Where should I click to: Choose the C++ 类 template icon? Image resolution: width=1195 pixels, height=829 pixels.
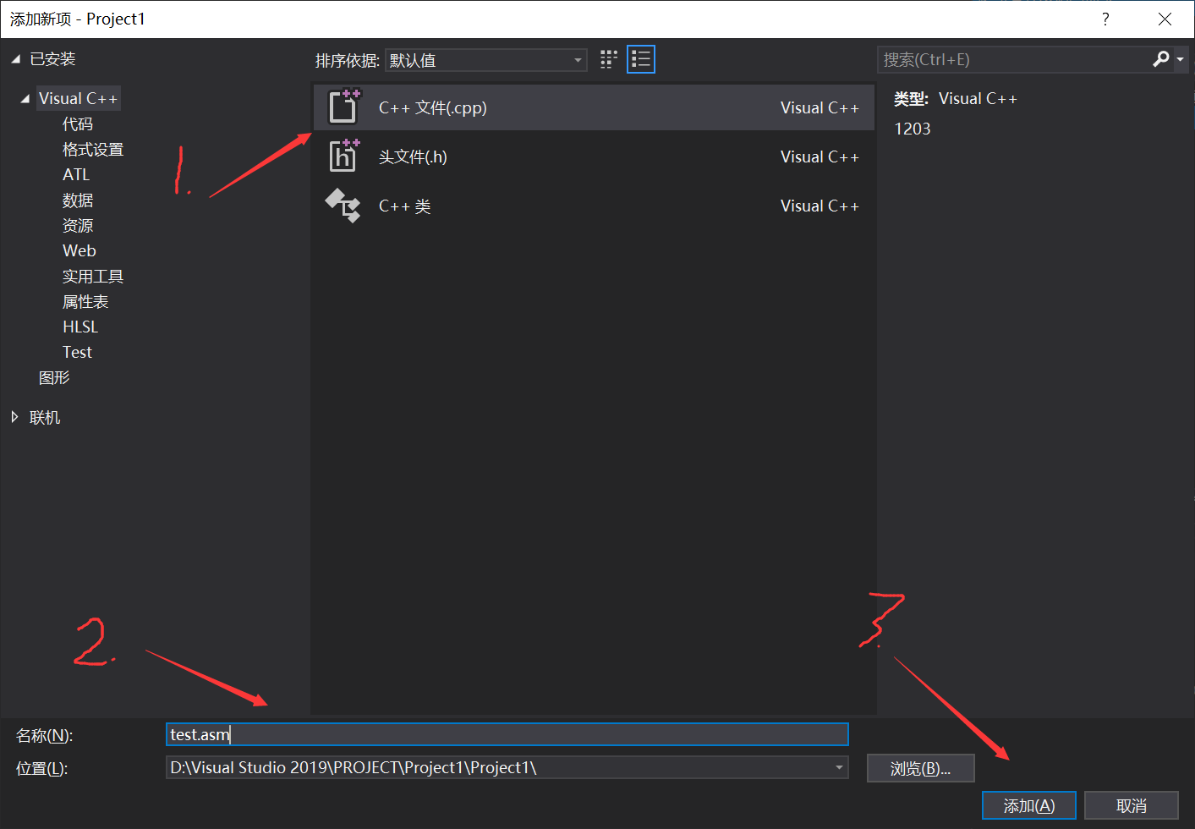pyautogui.click(x=343, y=205)
